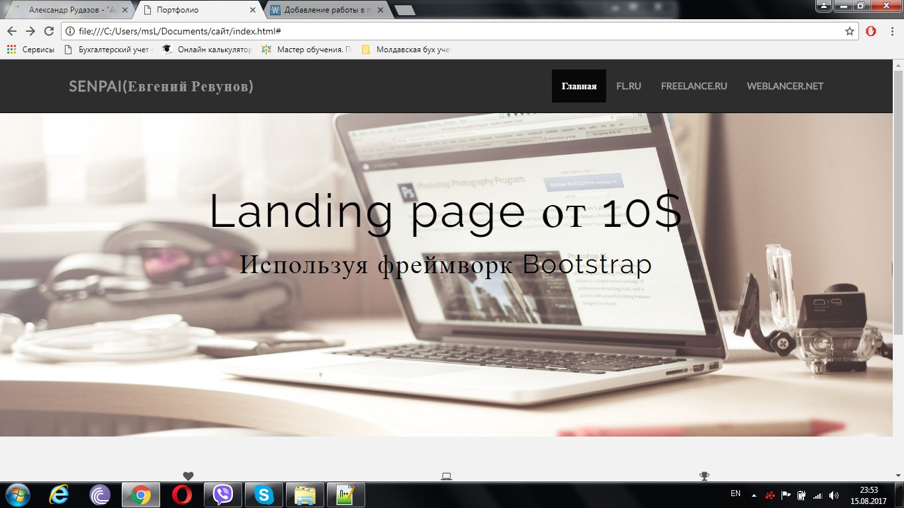Viewport: 904px width, 508px height.
Task: Click the EN language indicator
Action: click(x=735, y=493)
